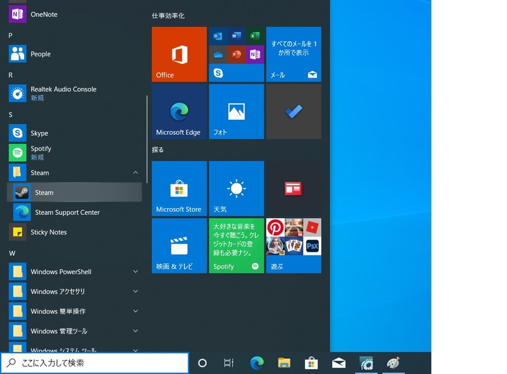This screenshot has width=507, height=374.
Task: Open Skype in the Office apps tile
Action: [218, 73]
